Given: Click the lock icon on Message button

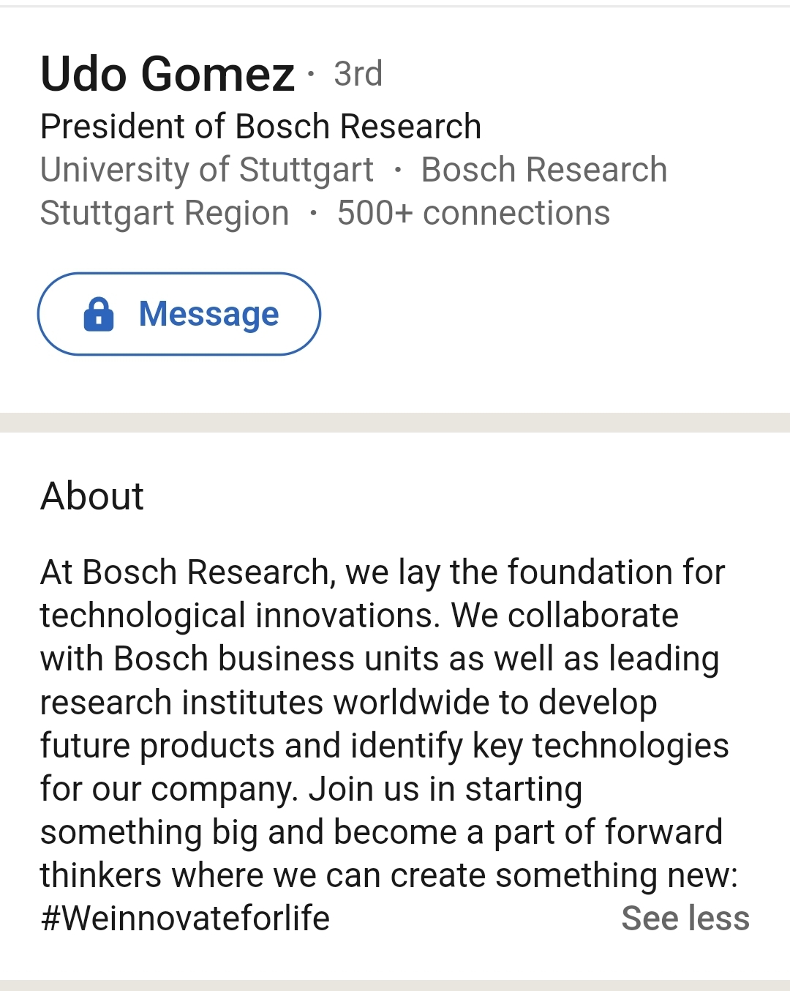Looking at the screenshot, I should (x=99, y=315).
